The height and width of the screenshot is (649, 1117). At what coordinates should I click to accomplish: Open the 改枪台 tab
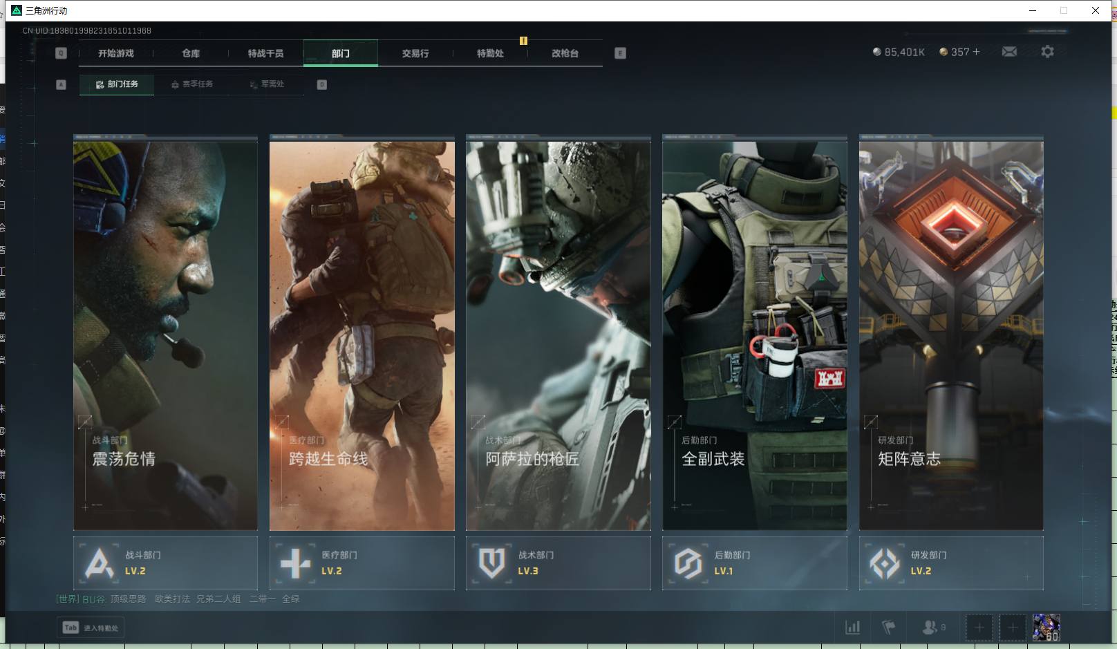pos(565,53)
